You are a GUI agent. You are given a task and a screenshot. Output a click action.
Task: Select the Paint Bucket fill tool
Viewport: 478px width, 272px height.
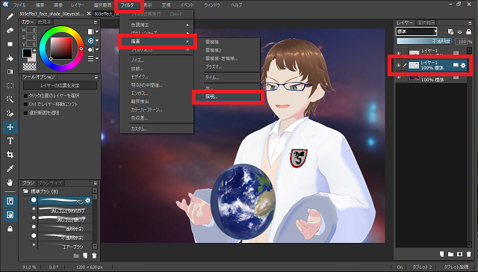coord(10,58)
